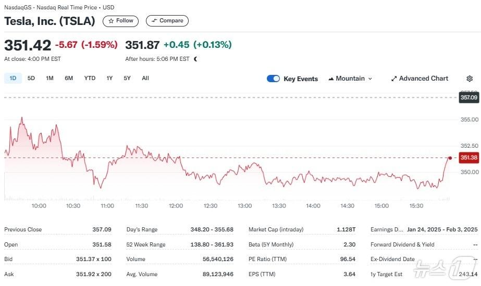The height and width of the screenshot is (286, 481).
Task: Click the after-hours moon icon
Action: (195, 59)
